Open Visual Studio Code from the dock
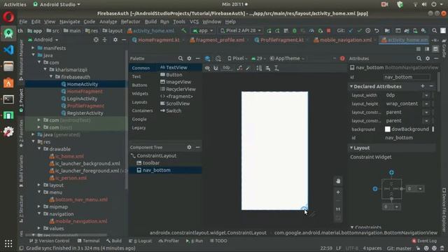The image size is (448, 252). point(8,50)
